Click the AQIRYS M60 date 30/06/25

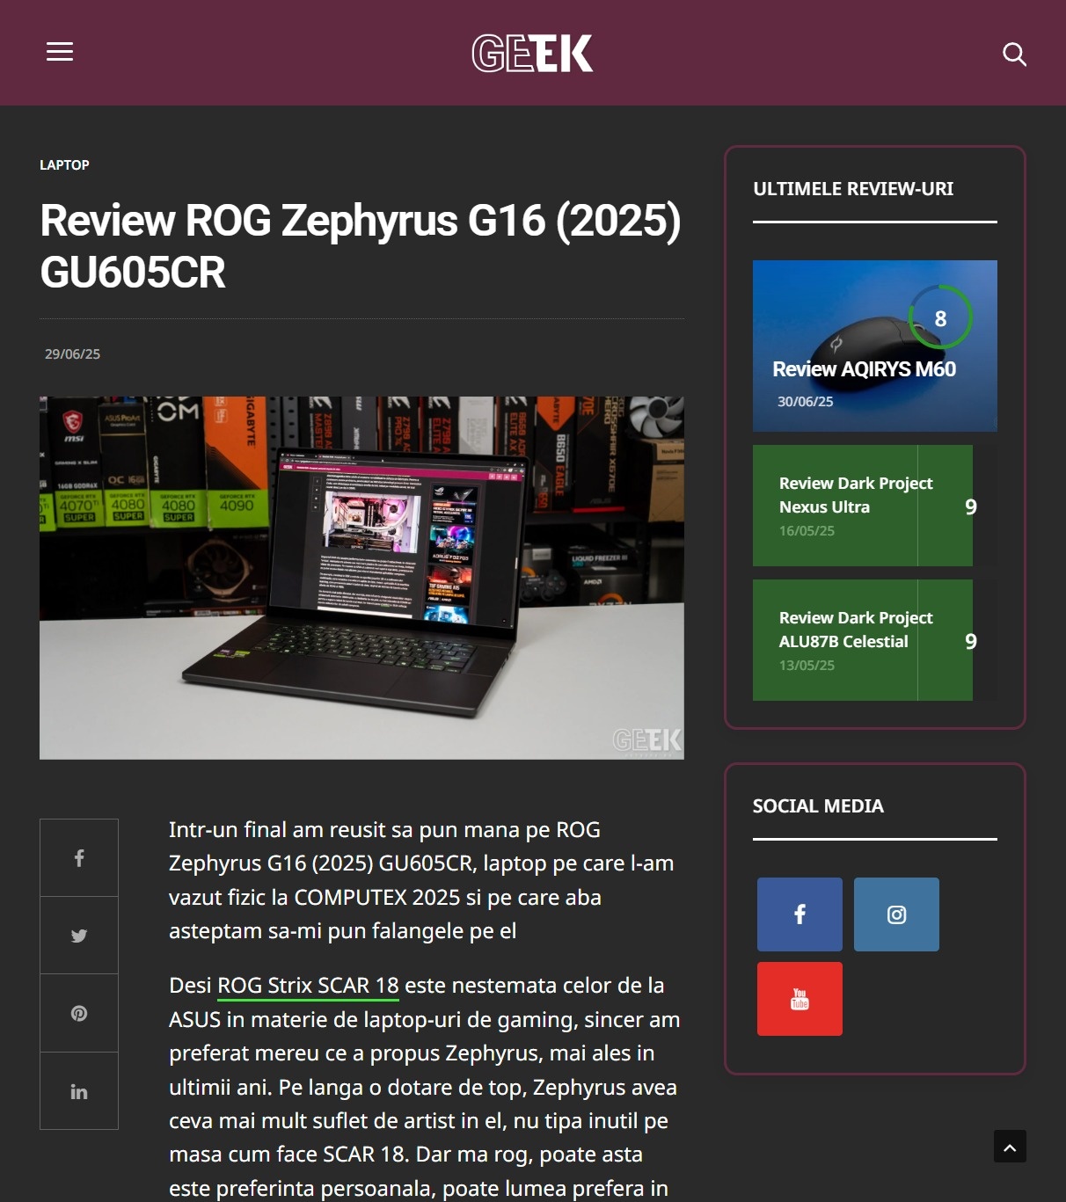coord(805,401)
